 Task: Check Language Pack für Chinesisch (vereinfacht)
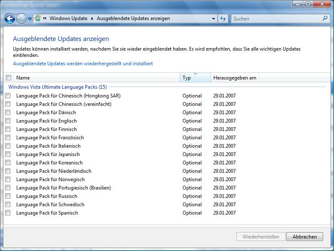[8, 104]
